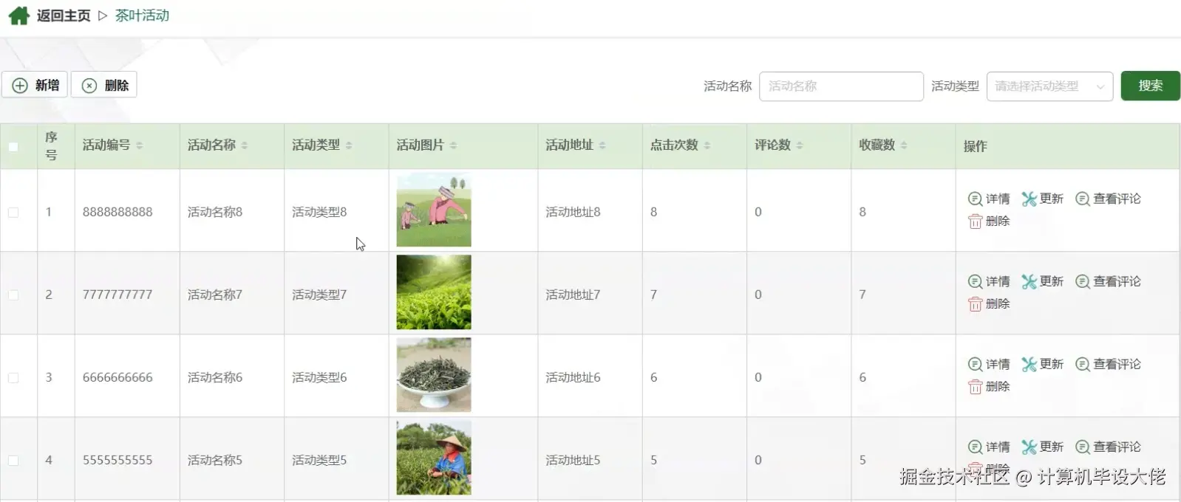
Task: Click 删除 trash icon for row 6666666666
Action: (975, 386)
